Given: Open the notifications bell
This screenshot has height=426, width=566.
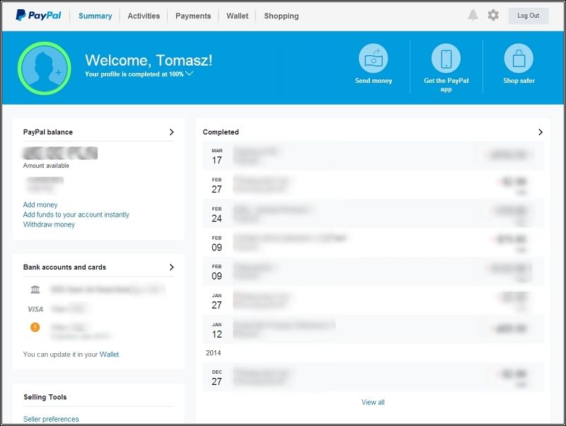Looking at the screenshot, I should 473,15.
